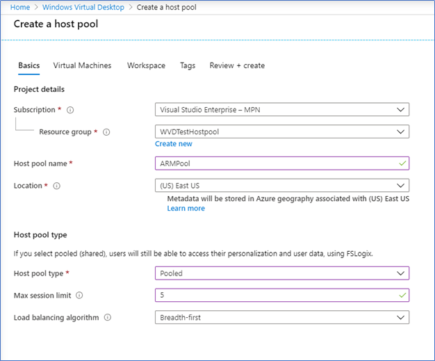The image size is (435, 361).
Task: Click the Host pool name field with ARMPool
Action: (x=282, y=163)
